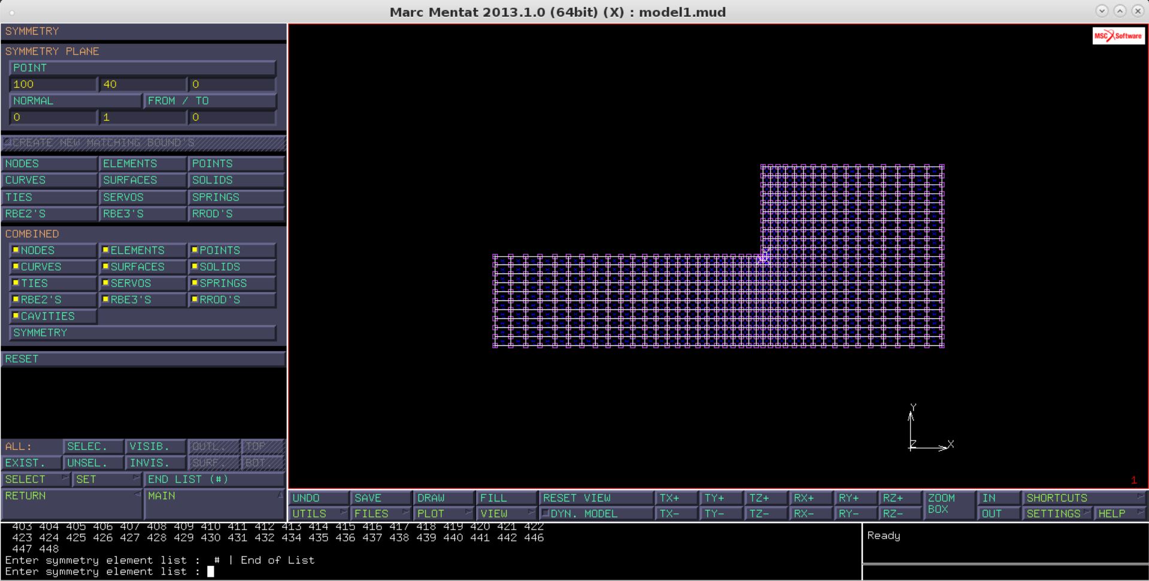Apply symmetry to POINTS
The height and width of the screenshot is (581, 1149).
(x=237, y=163)
